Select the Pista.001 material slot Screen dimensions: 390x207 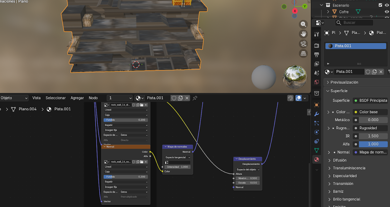coord(356,46)
